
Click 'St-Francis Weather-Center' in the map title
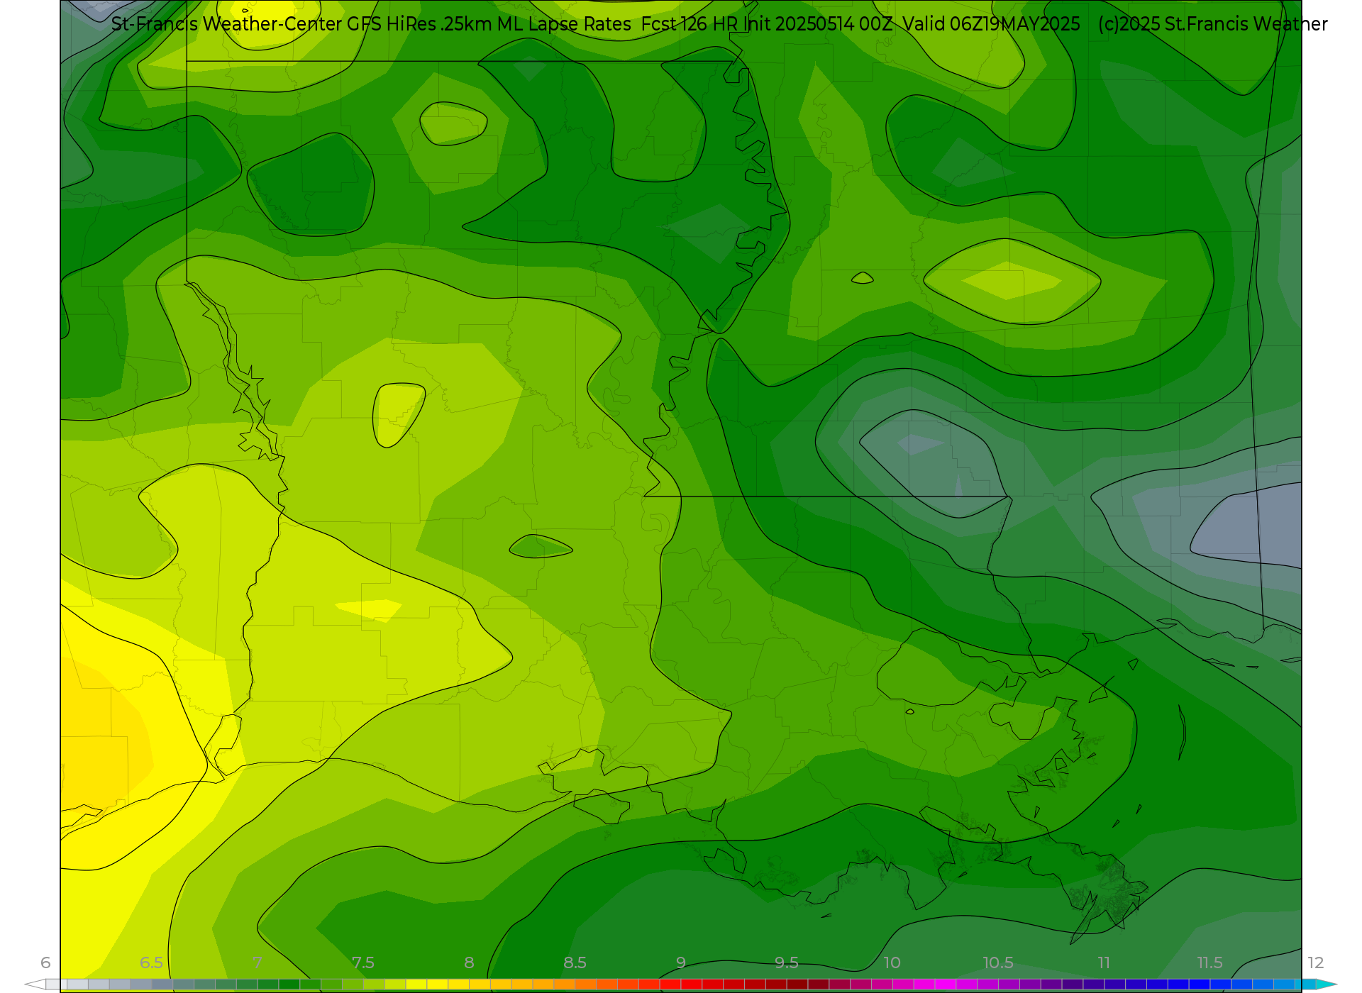pos(226,24)
